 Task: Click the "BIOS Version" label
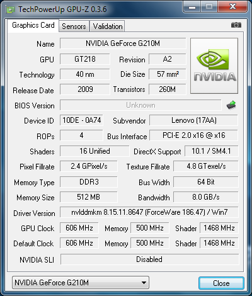coord(35,106)
